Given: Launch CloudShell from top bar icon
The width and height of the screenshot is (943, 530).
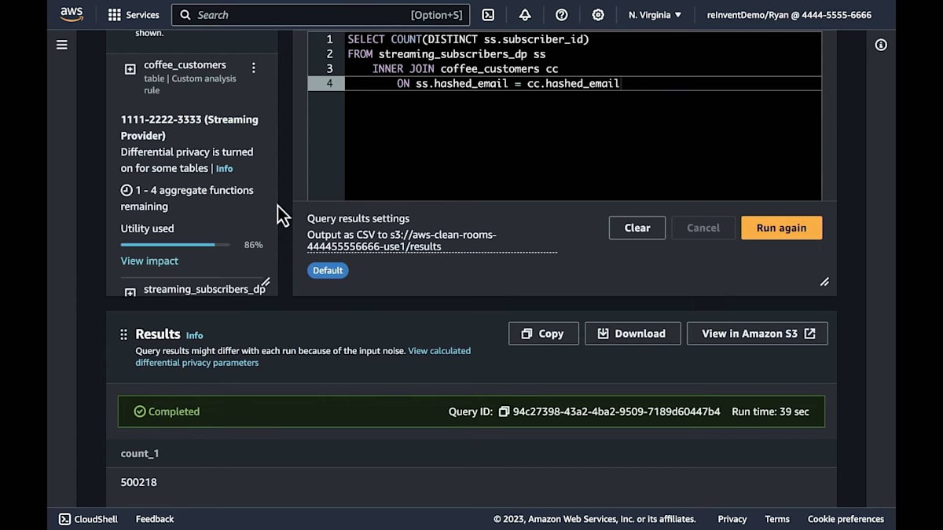Looking at the screenshot, I should point(488,15).
